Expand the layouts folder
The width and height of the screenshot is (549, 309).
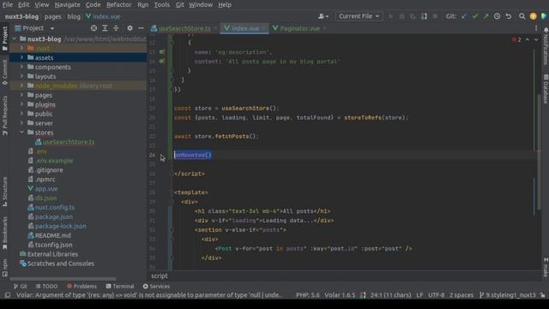pos(21,76)
